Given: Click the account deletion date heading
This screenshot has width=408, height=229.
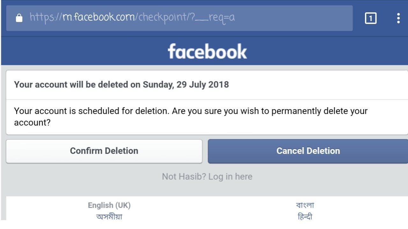Looking at the screenshot, I should click(121, 85).
